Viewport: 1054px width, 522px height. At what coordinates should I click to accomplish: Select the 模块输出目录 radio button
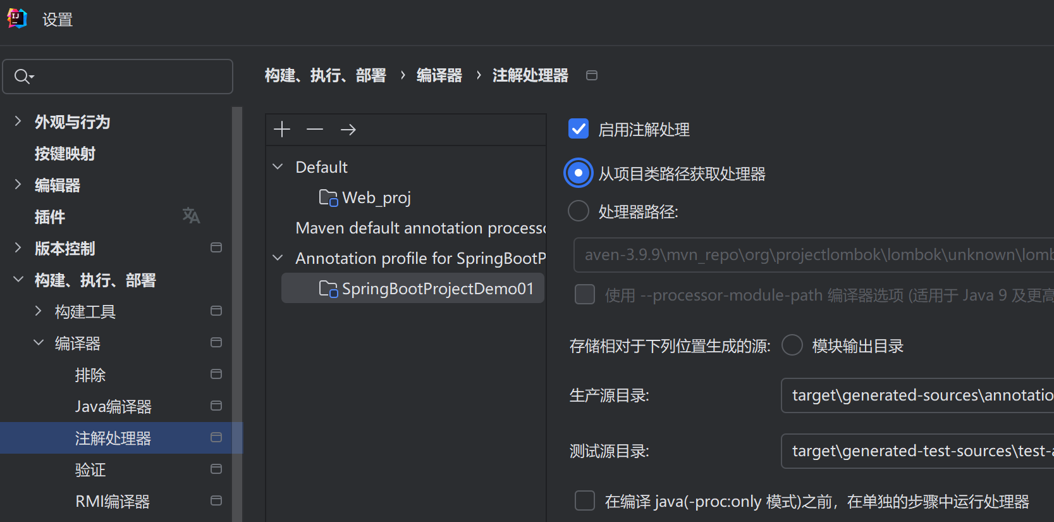792,345
